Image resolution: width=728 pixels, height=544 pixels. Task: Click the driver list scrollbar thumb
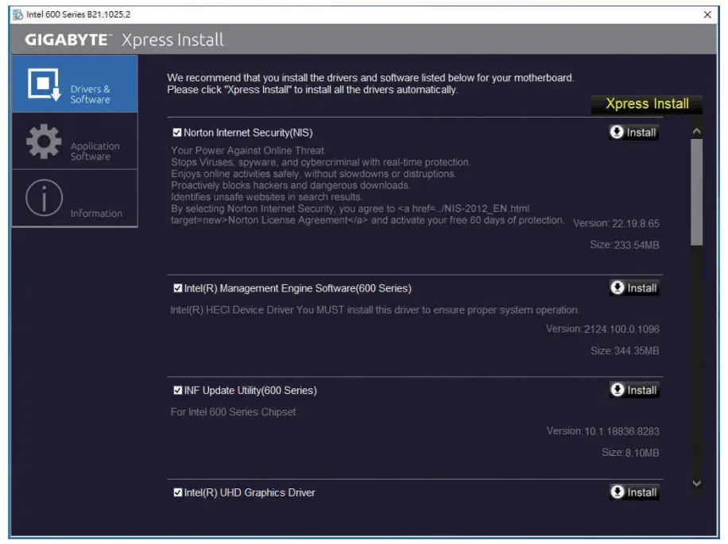point(696,191)
